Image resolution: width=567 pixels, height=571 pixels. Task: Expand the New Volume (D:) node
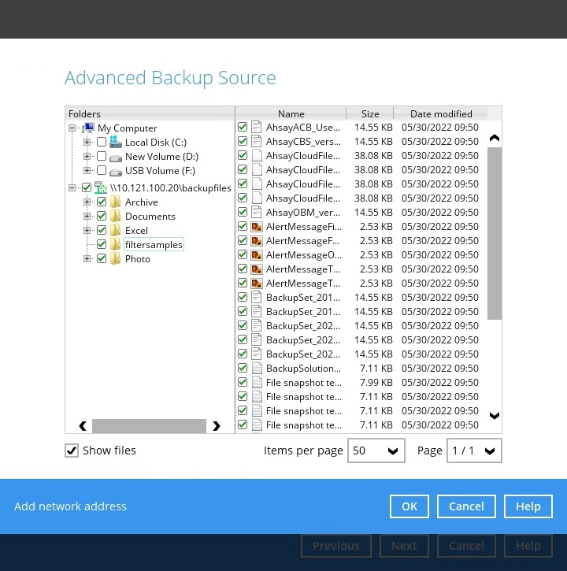coord(87,156)
